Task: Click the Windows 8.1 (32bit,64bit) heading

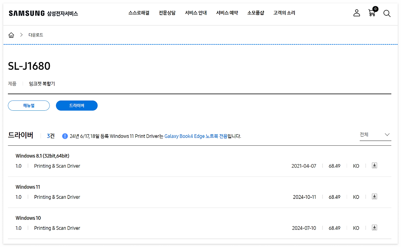Action: 42,156
